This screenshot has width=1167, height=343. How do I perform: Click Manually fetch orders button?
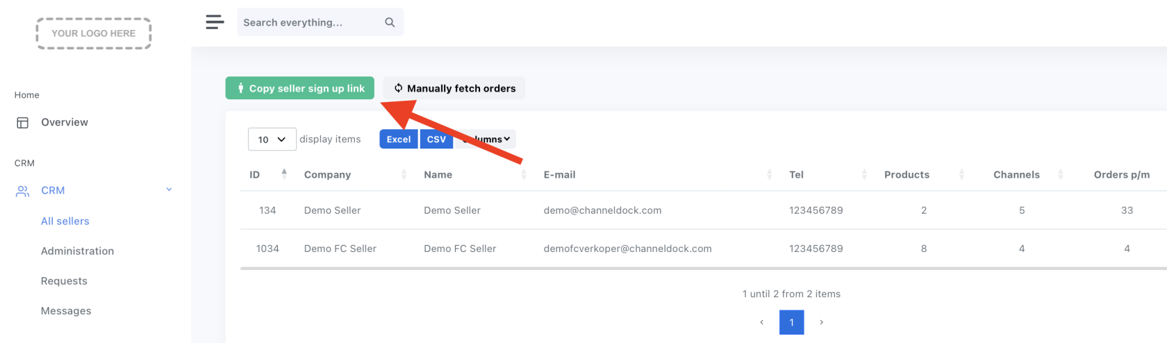coord(454,88)
